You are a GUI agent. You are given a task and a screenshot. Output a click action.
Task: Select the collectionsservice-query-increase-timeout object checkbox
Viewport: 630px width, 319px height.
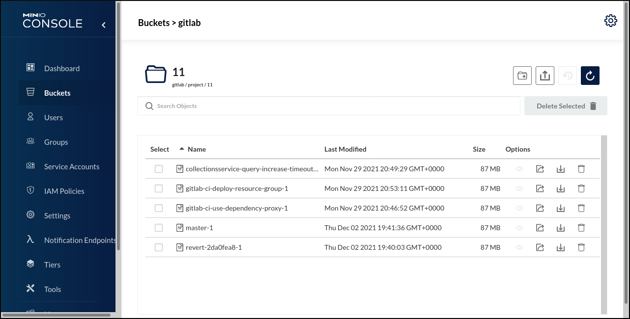[158, 168]
